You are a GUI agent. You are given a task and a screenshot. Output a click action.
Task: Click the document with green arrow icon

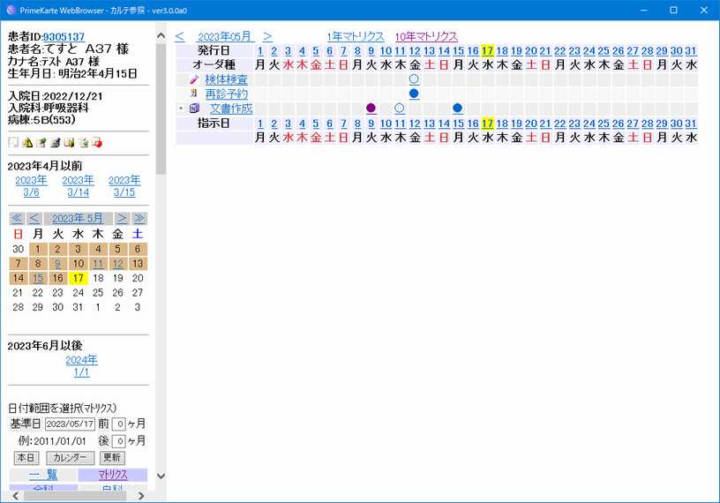click(83, 143)
